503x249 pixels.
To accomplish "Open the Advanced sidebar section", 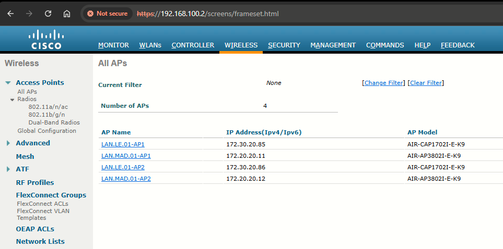I will pos(33,143).
